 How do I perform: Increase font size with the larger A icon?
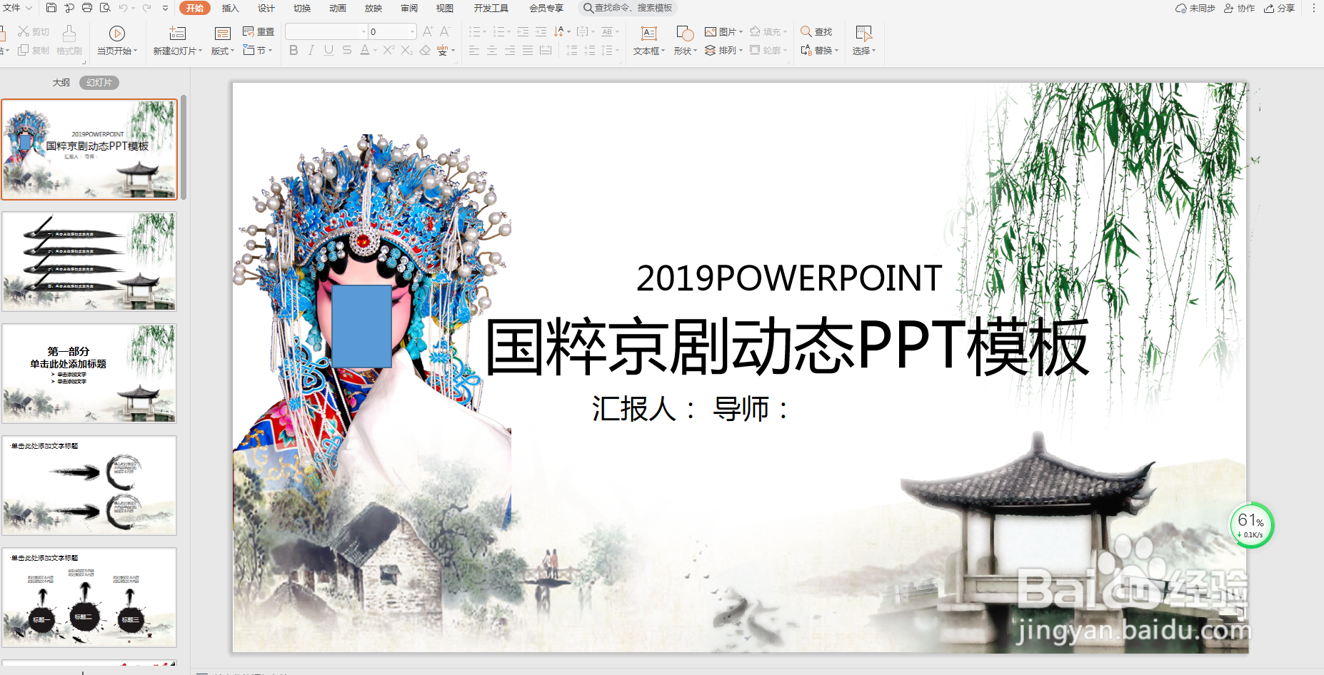tap(428, 31)
